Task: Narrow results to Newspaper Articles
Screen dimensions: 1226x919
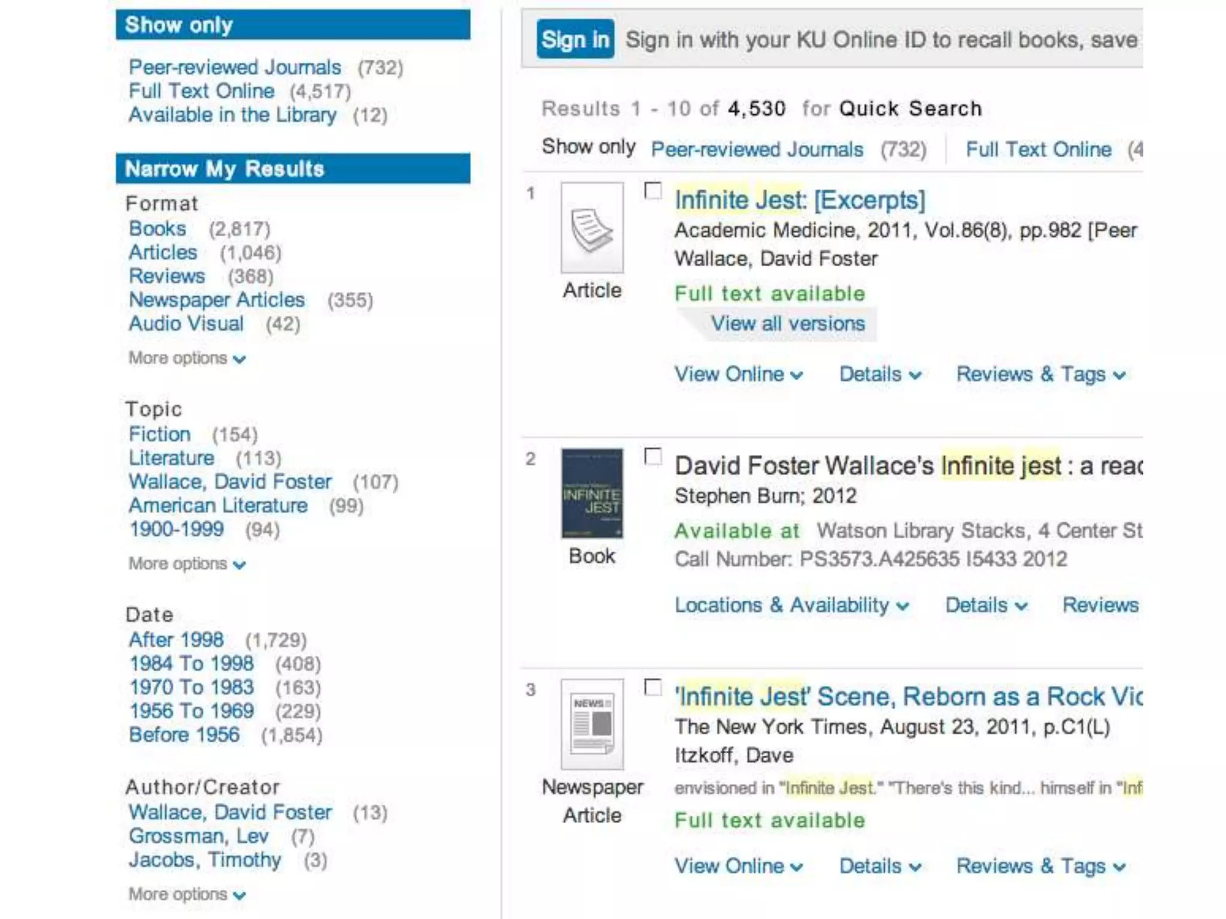Action: (217, 300)
